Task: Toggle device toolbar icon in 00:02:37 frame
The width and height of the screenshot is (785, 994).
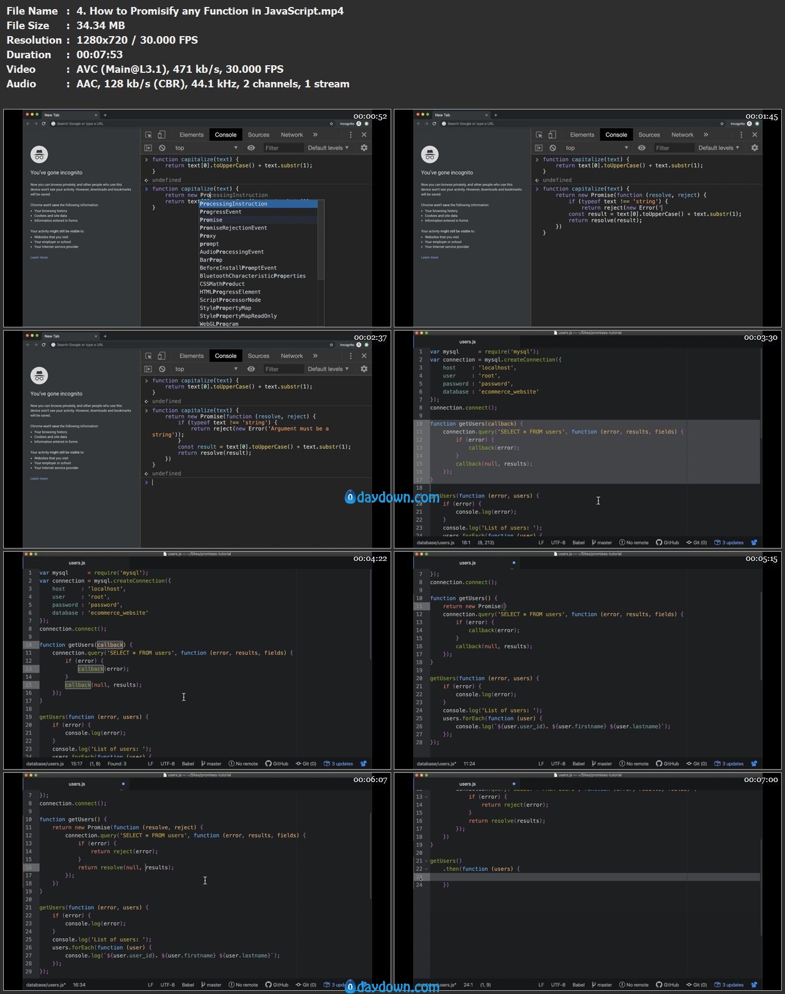Action: [x=161, y=356]
